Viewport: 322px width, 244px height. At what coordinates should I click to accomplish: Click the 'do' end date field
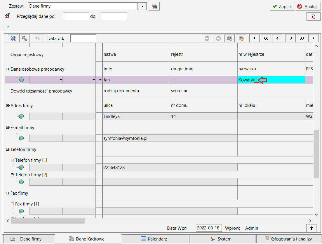[x=114, y=16]
